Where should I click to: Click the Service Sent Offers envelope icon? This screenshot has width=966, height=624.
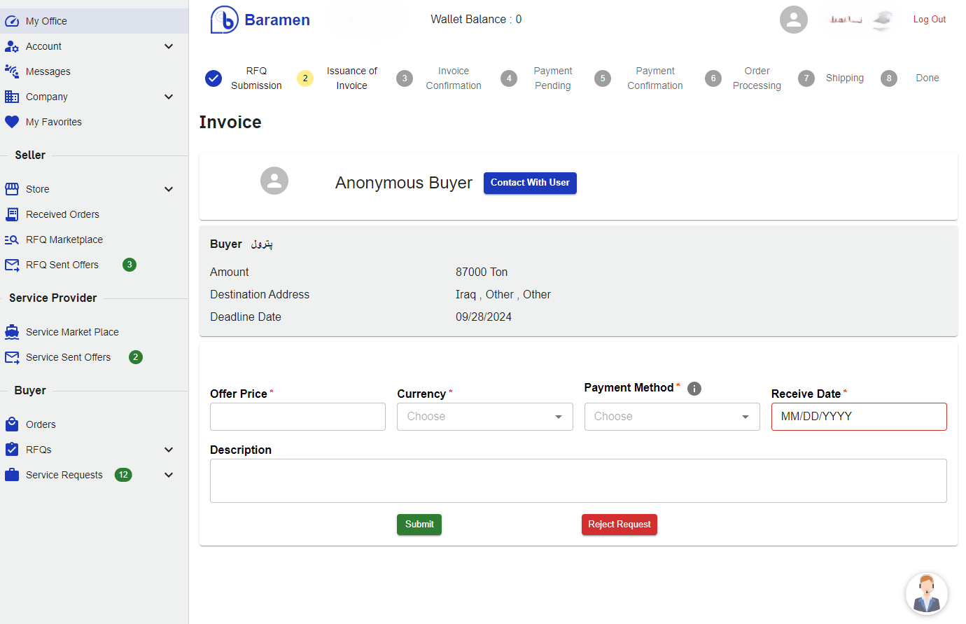point(12,357)
